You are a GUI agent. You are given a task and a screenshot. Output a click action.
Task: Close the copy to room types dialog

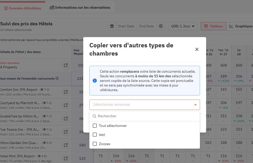click(x=197, y=49)
